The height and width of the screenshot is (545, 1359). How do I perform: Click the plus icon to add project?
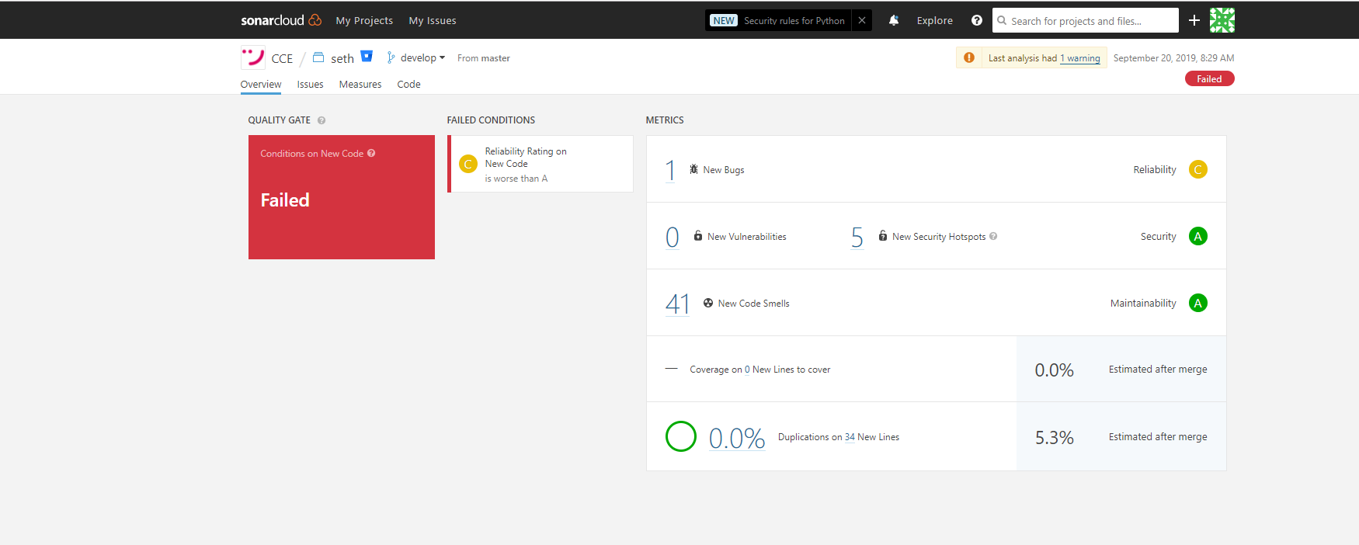[x=1194, y=20]
